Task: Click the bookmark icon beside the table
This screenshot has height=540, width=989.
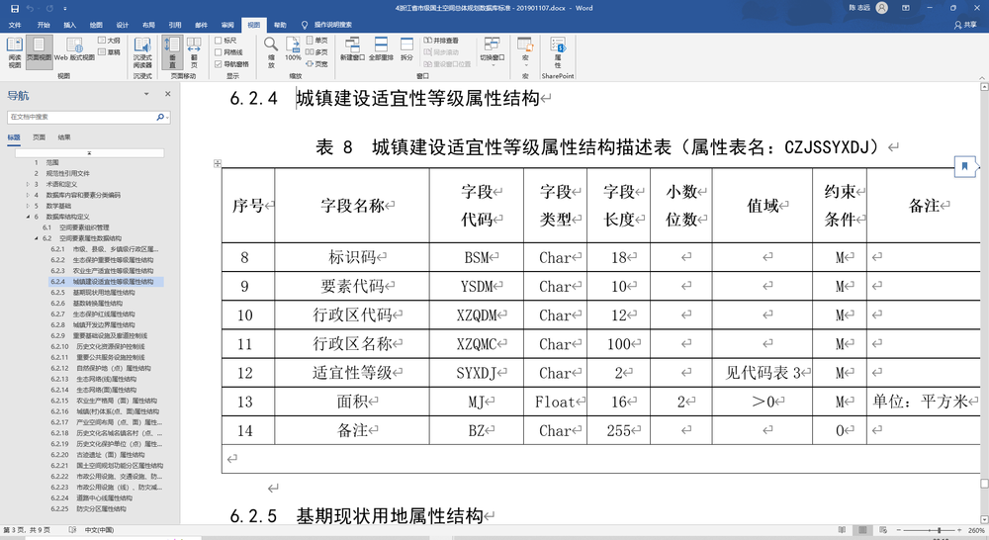Action: point(964,166)
